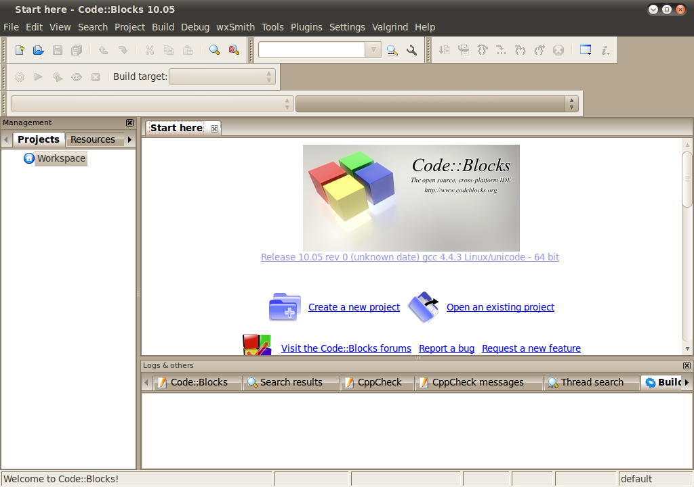Click the Copy icon in toolbar
Image resolution: width=694 pixels, height=487 pixels.
[169, 50]
